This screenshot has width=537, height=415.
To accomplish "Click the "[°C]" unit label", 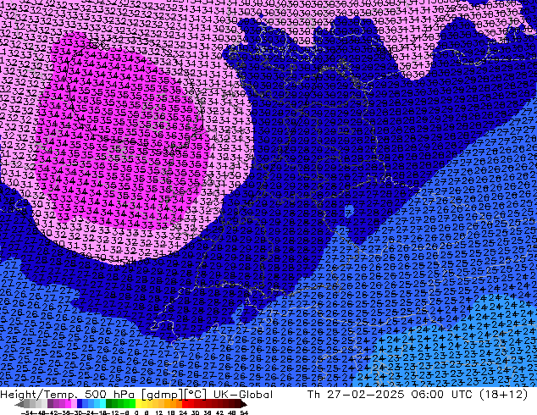I will 196,395.
